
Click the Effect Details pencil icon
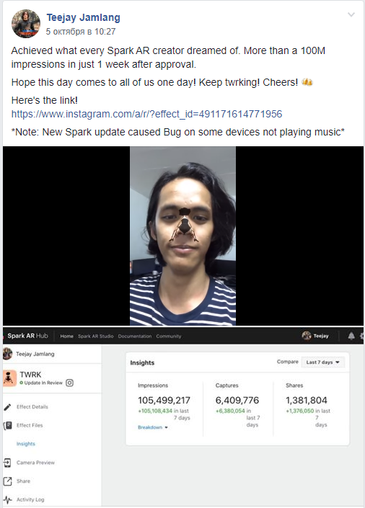pos(7,407)
